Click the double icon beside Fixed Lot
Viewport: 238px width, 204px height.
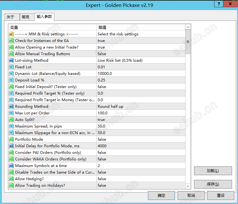tap(11, 67)
